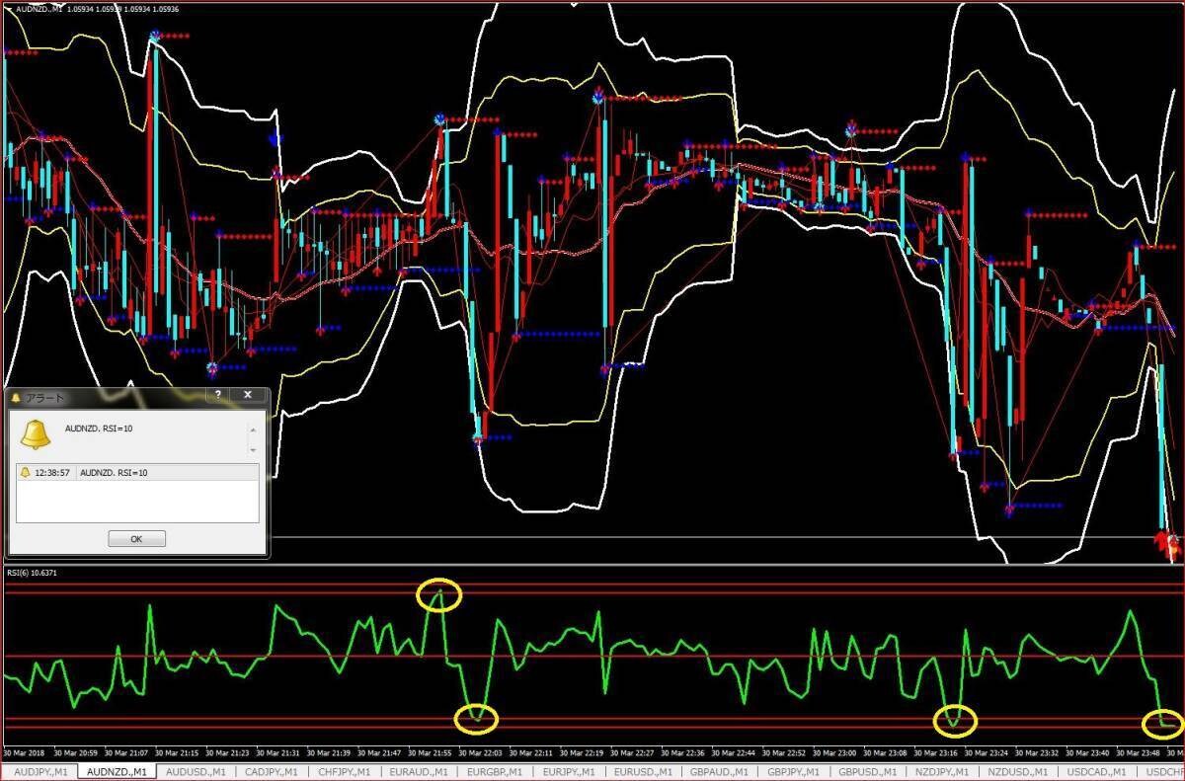Switch to the EURJPY.,M1 chart tab
Screen dimensions: 1185x781
click(x=569, y=772)
